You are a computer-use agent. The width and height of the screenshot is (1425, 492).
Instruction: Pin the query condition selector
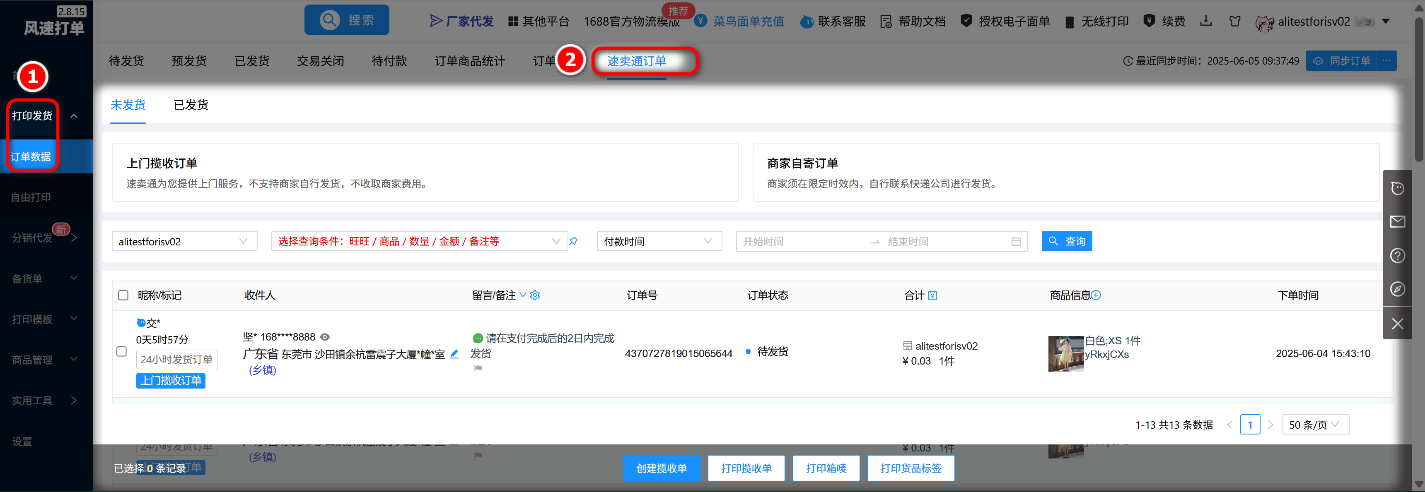[574, 242]
